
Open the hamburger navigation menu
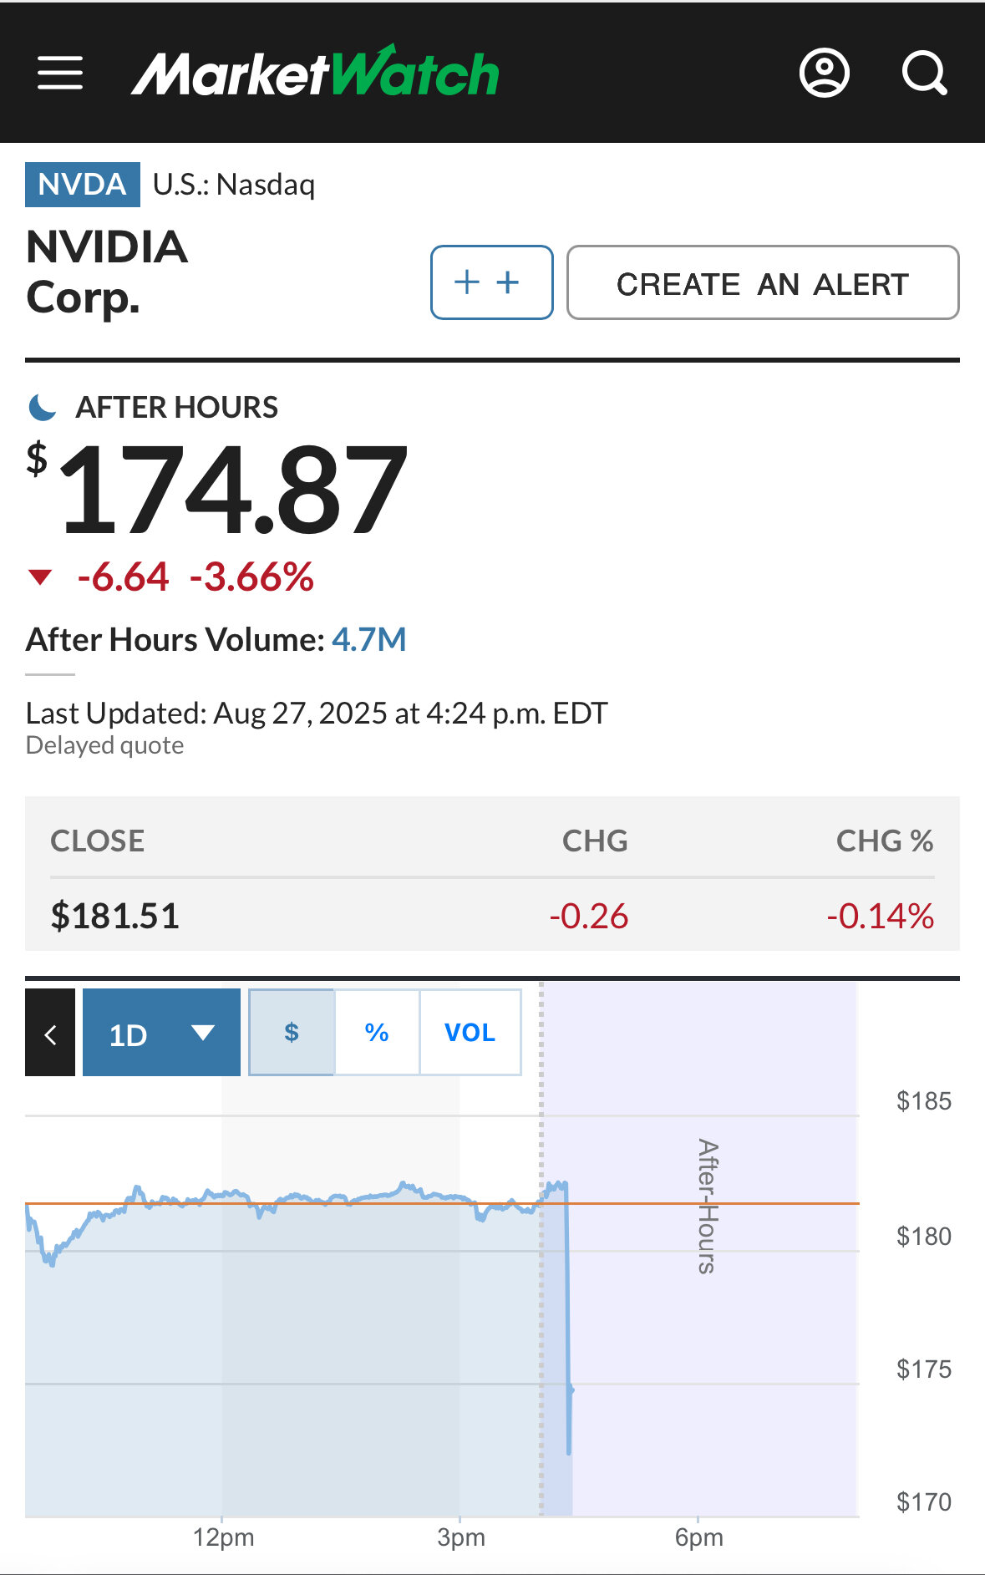coord(60,74)
